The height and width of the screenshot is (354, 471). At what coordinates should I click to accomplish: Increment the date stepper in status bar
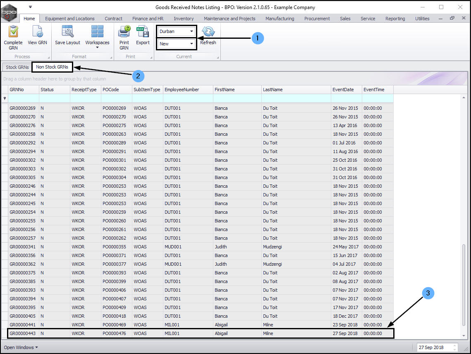455,346
